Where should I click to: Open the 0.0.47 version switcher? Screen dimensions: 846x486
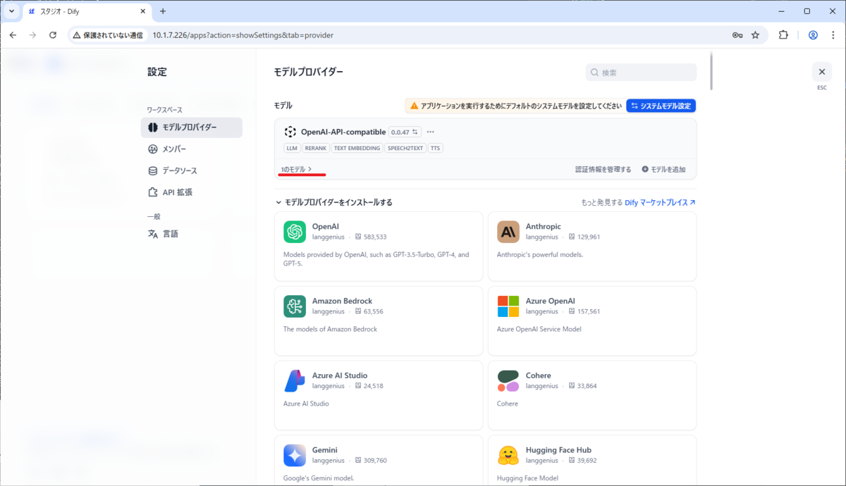click(405, 132)
